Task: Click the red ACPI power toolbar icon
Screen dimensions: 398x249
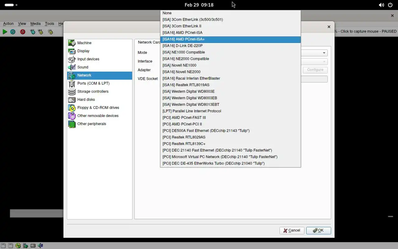Action: click(x=23, y=32)
